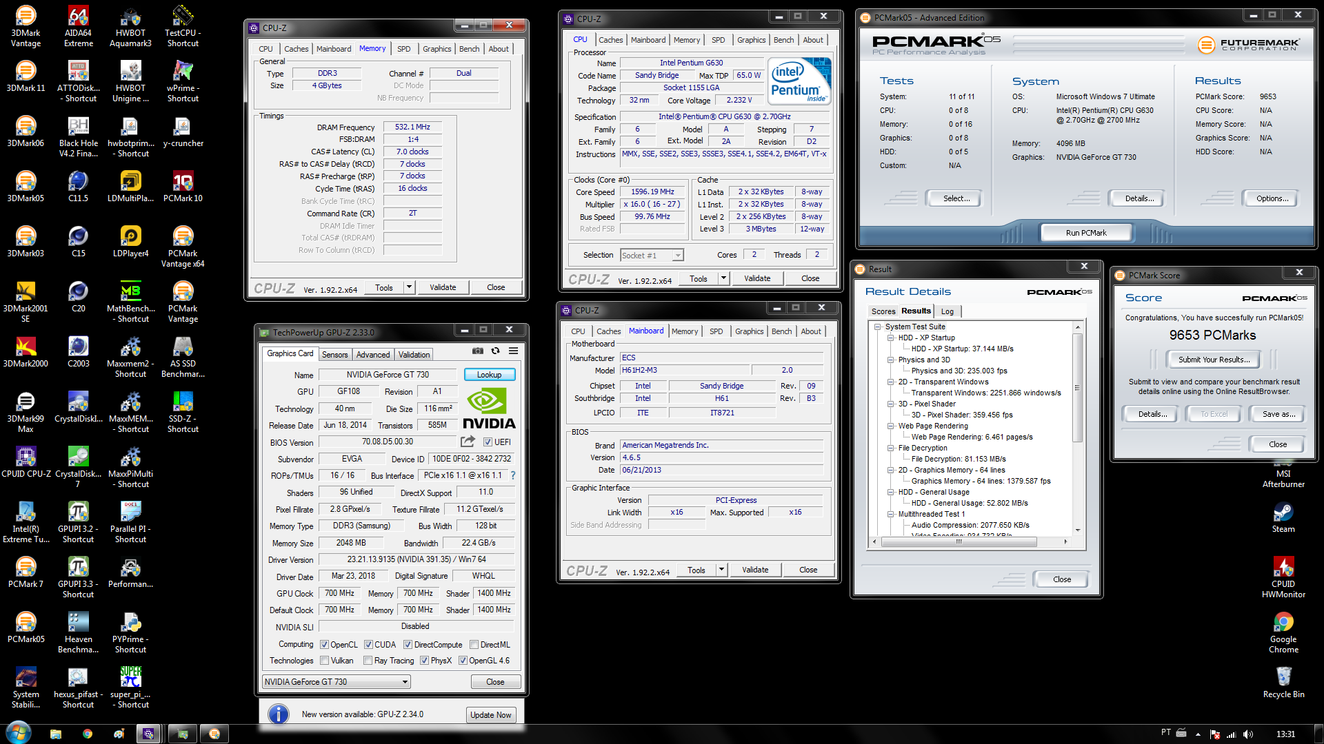Launch the Heaven Benchmark desktop icon

pyautogui.click(x=78, y=632)
